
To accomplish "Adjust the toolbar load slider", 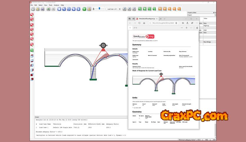I will tap(99, 9).
